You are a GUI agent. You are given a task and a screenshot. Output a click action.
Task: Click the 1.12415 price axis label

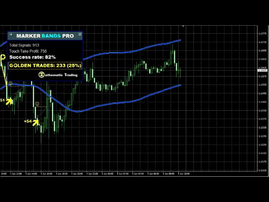click(x=262, y=111)
